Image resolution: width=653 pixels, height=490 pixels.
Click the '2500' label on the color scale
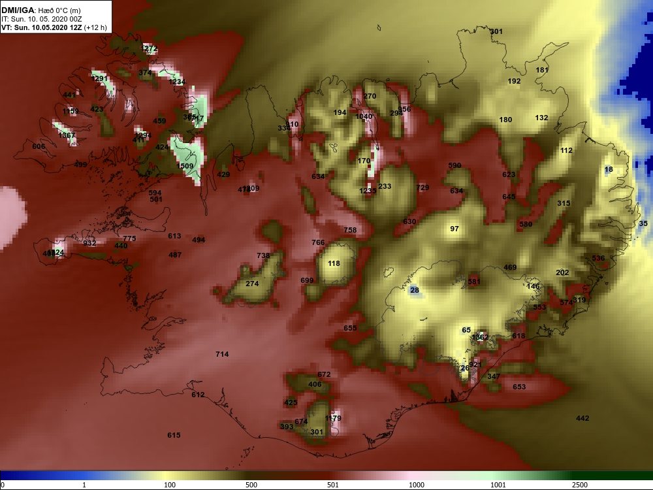pos(580,485)
